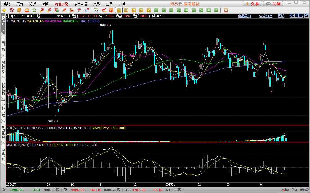Open the 分析 menu
The image size is (310, 193).
[x=33, y=4]
